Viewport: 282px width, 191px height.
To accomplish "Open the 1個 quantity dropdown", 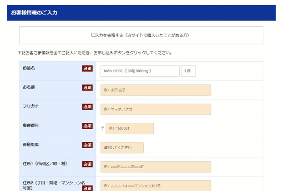I will click(x=188, y=71).
